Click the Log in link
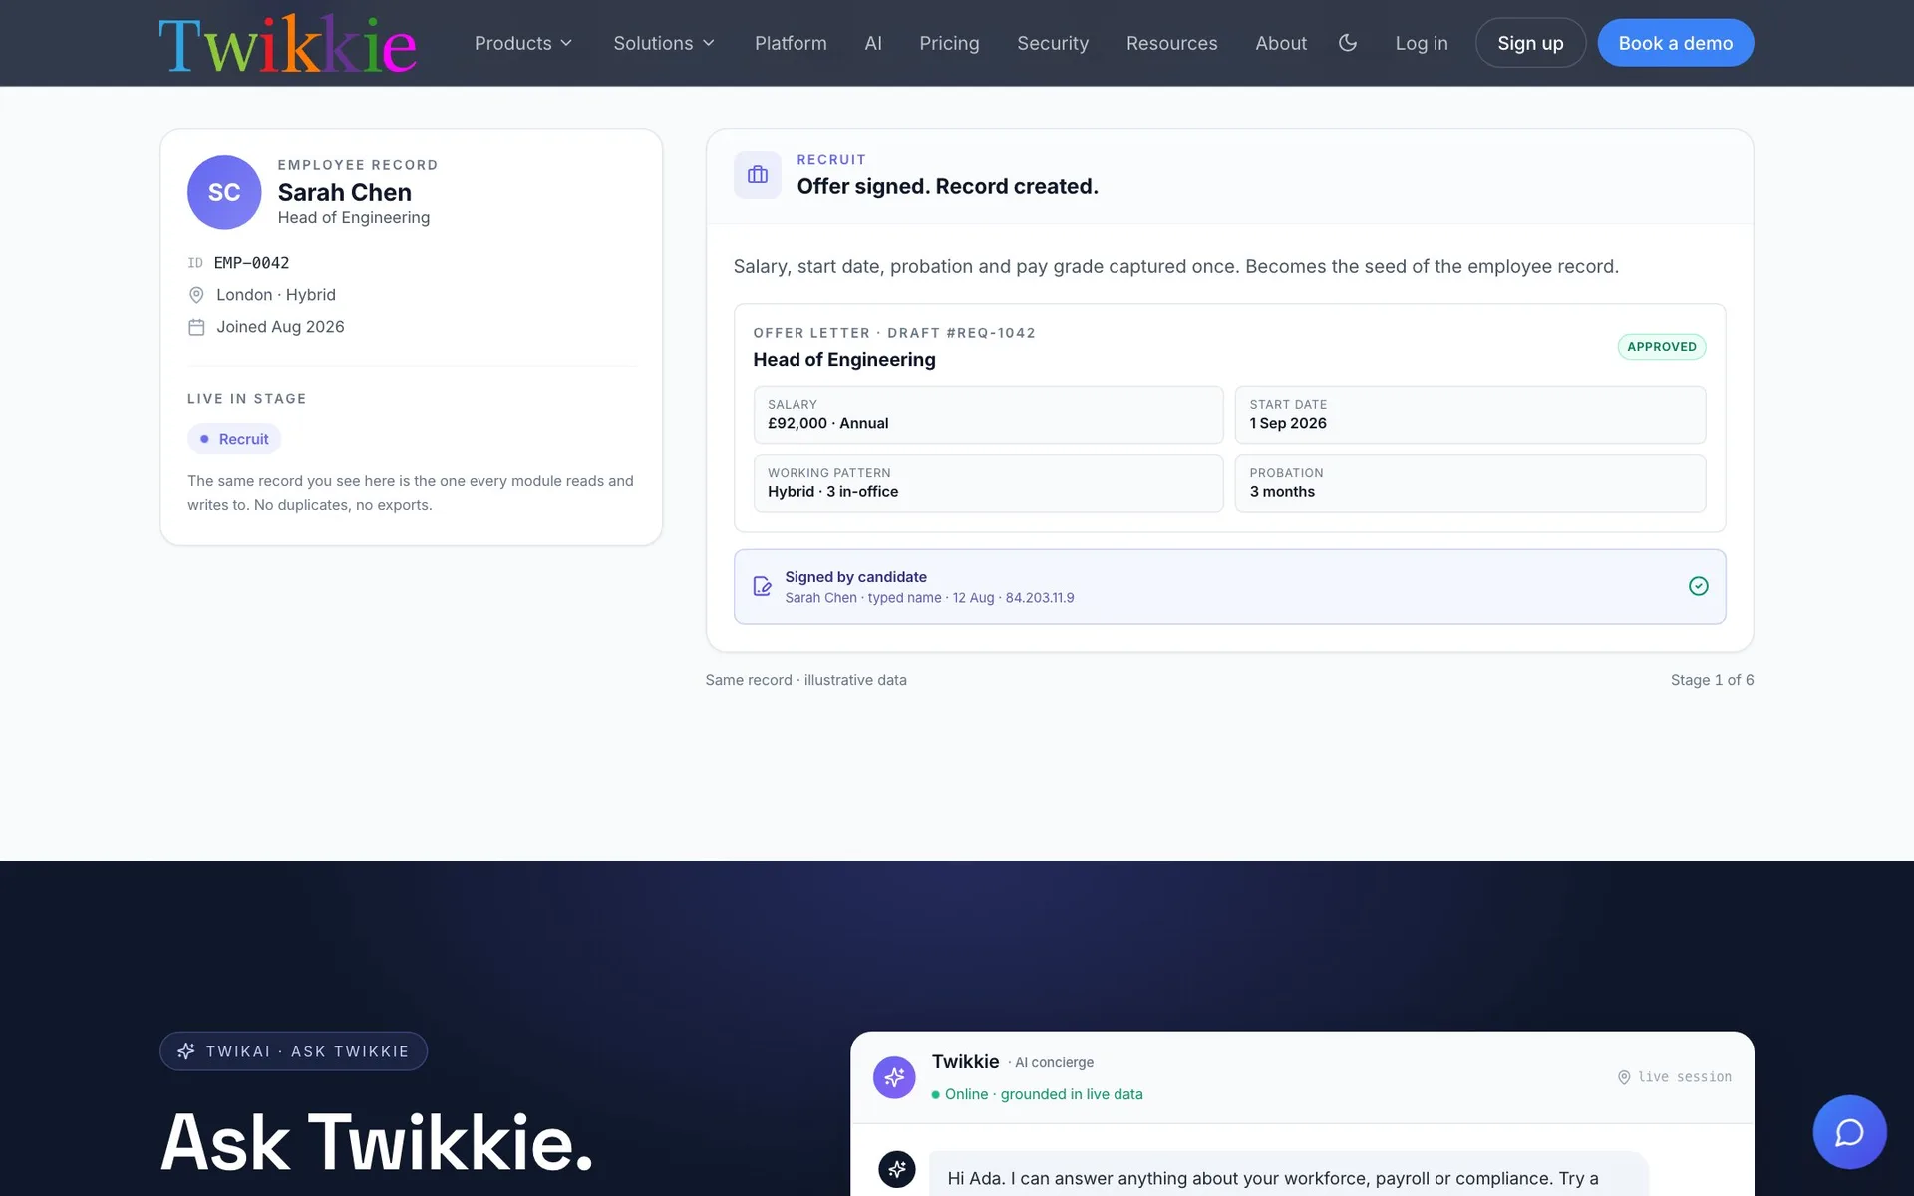1914x1196 pixels. [1421, 43]
